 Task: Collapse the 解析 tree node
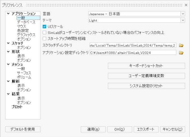click(8, 82)
